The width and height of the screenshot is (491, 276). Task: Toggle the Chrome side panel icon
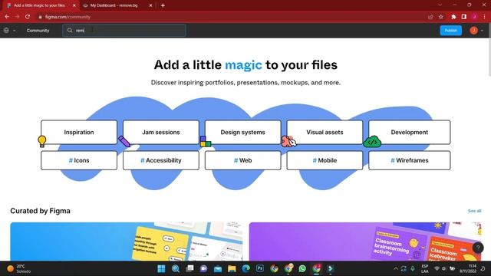coord(463,17)
